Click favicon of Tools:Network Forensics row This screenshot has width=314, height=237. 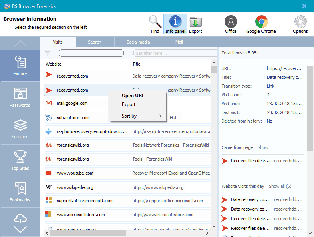coord(49,145)
